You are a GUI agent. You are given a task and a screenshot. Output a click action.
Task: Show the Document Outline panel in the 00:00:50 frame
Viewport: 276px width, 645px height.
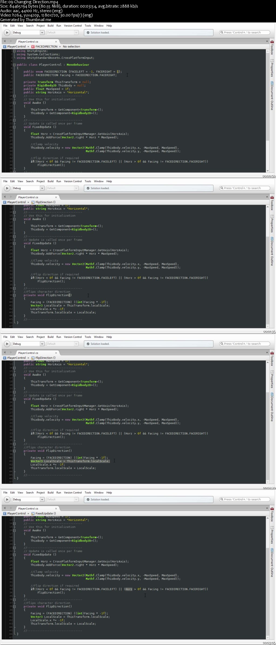272,96
